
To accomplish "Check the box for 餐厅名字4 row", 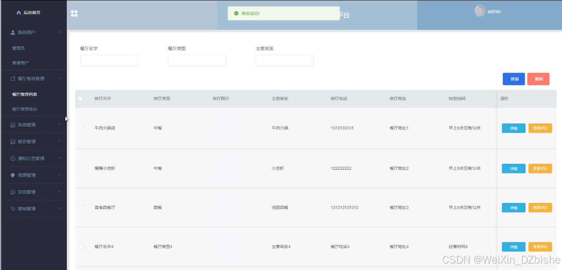I will pos(82,246).
